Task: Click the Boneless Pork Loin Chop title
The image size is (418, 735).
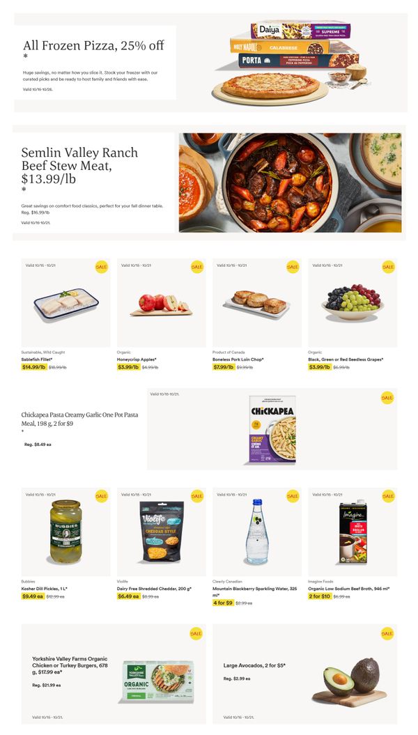Action: click(x=238, y=359)
